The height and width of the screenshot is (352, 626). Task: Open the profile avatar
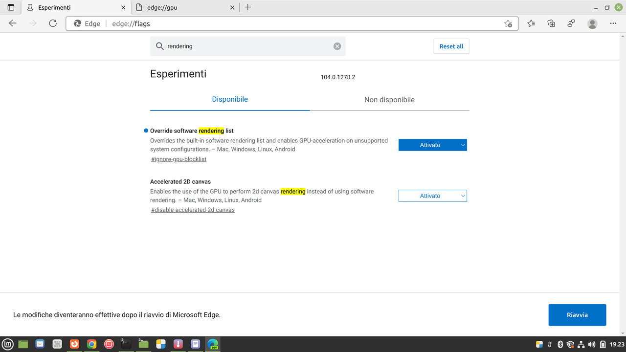592,23
